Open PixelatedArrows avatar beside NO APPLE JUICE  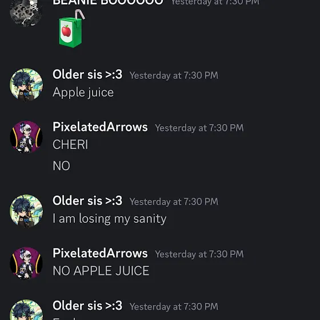26,263
